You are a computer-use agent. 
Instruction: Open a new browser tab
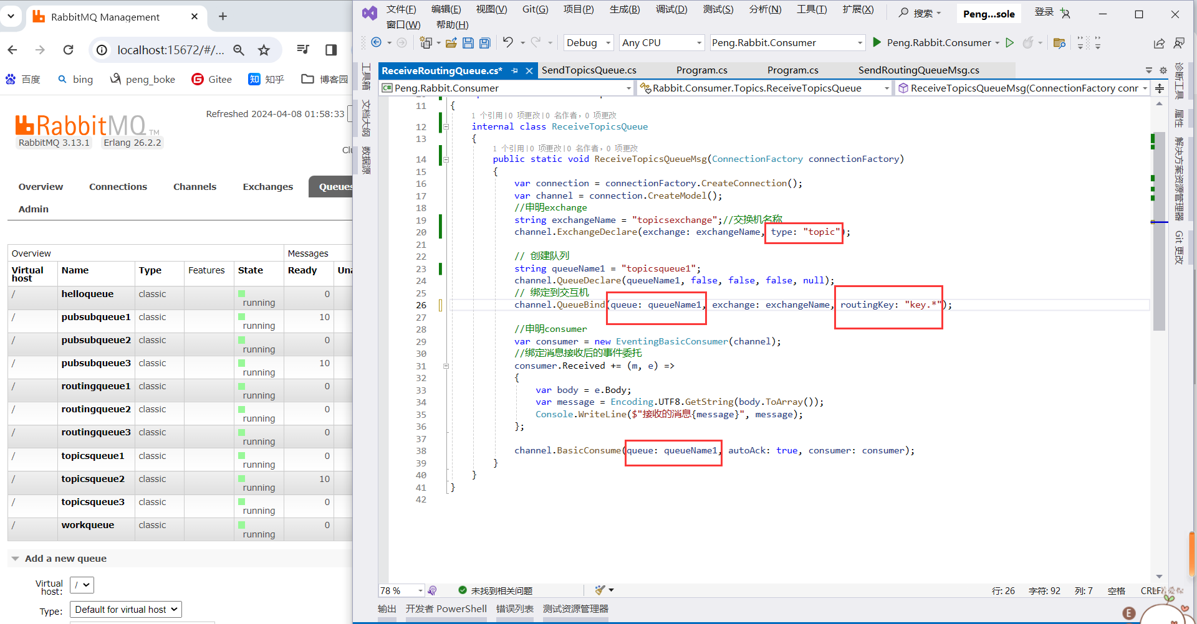click(223, 17)
